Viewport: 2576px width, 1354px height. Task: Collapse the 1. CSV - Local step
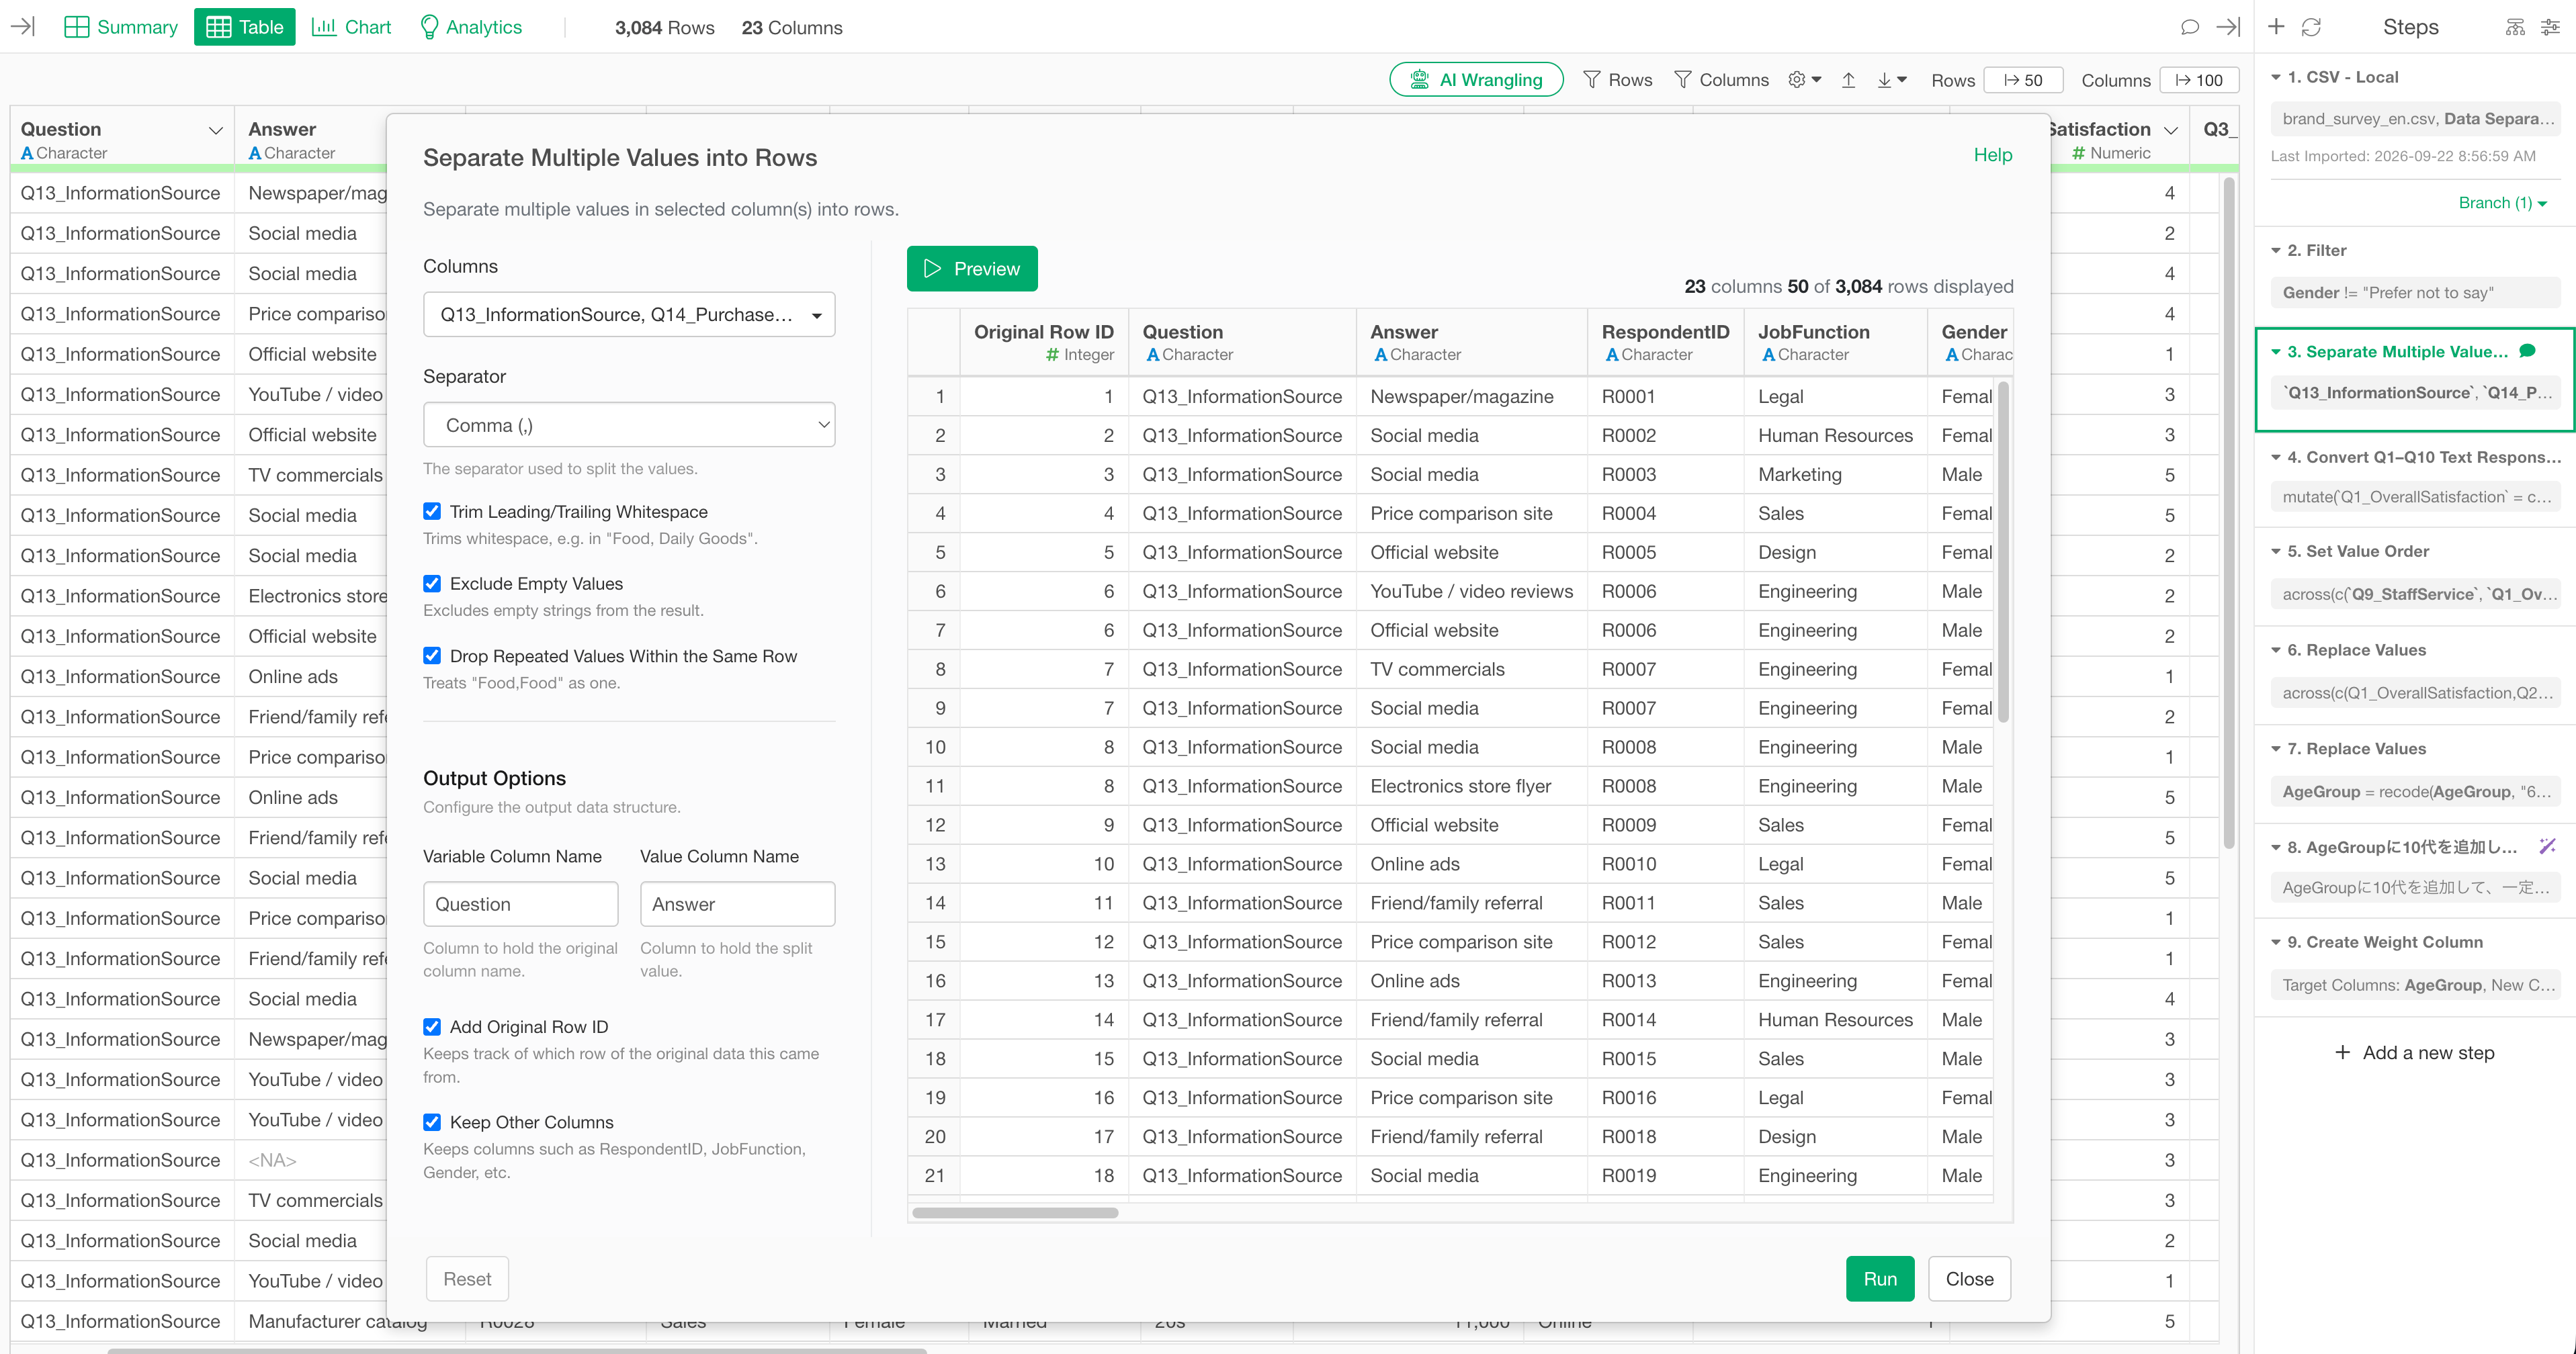2276,77
